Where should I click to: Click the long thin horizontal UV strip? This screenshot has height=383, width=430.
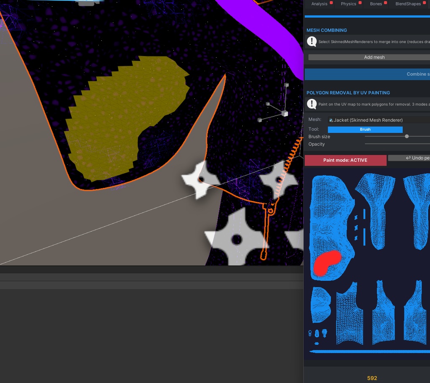369,351
